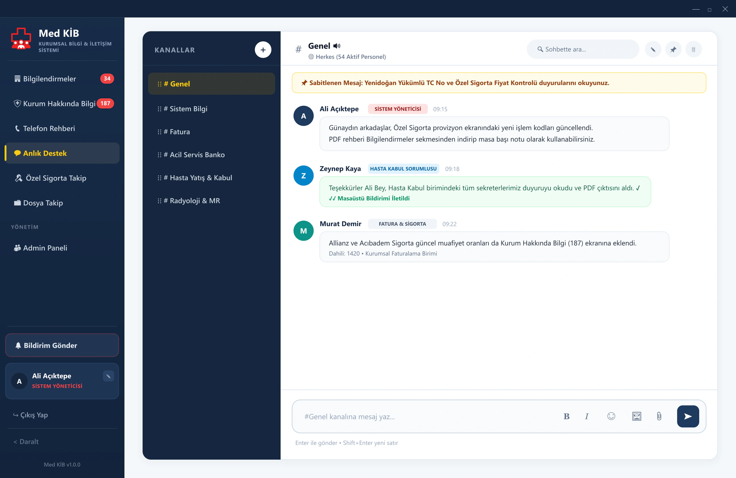Viewport: 736px width, 478px height.
Task: Open Kurum Hakkında Bilgi page
Action: 62,103
